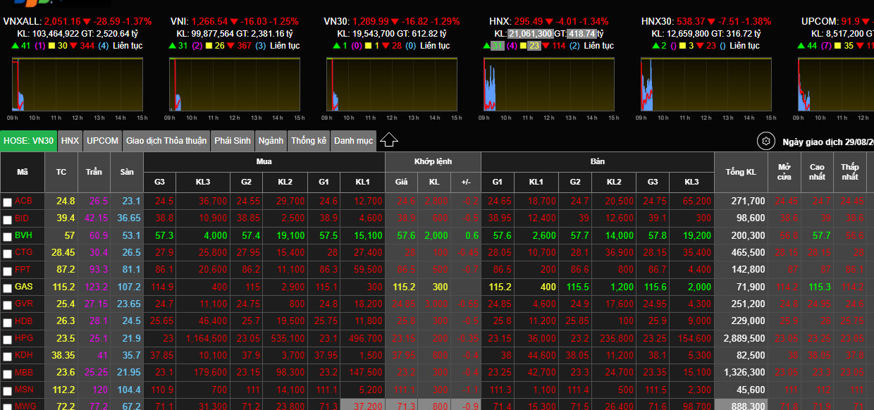Expand the Ngành menu tab

pyautogui.click(x=271, y=141)
